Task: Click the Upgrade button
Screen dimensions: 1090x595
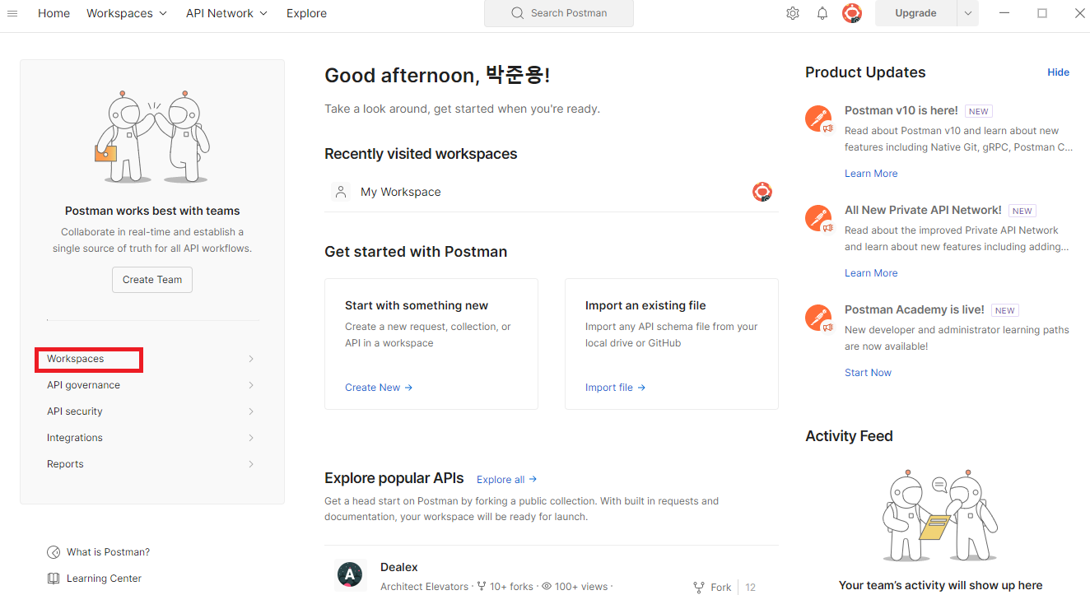Action: (x=915, y=13)
